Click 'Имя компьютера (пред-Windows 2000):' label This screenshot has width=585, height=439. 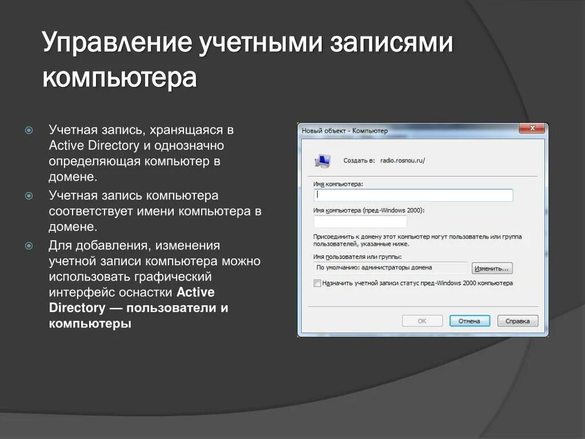click(369, 210)
